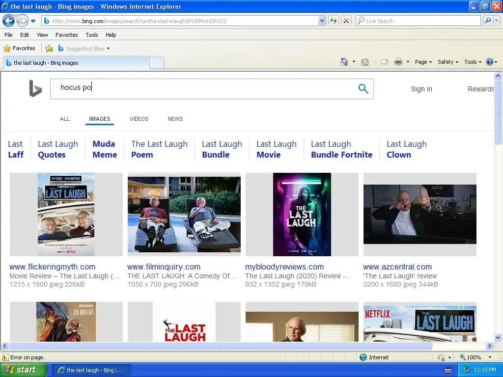Open the recent pages dropdown arrow
Viewport: 503px width, 377px height.
pos(33,21)
